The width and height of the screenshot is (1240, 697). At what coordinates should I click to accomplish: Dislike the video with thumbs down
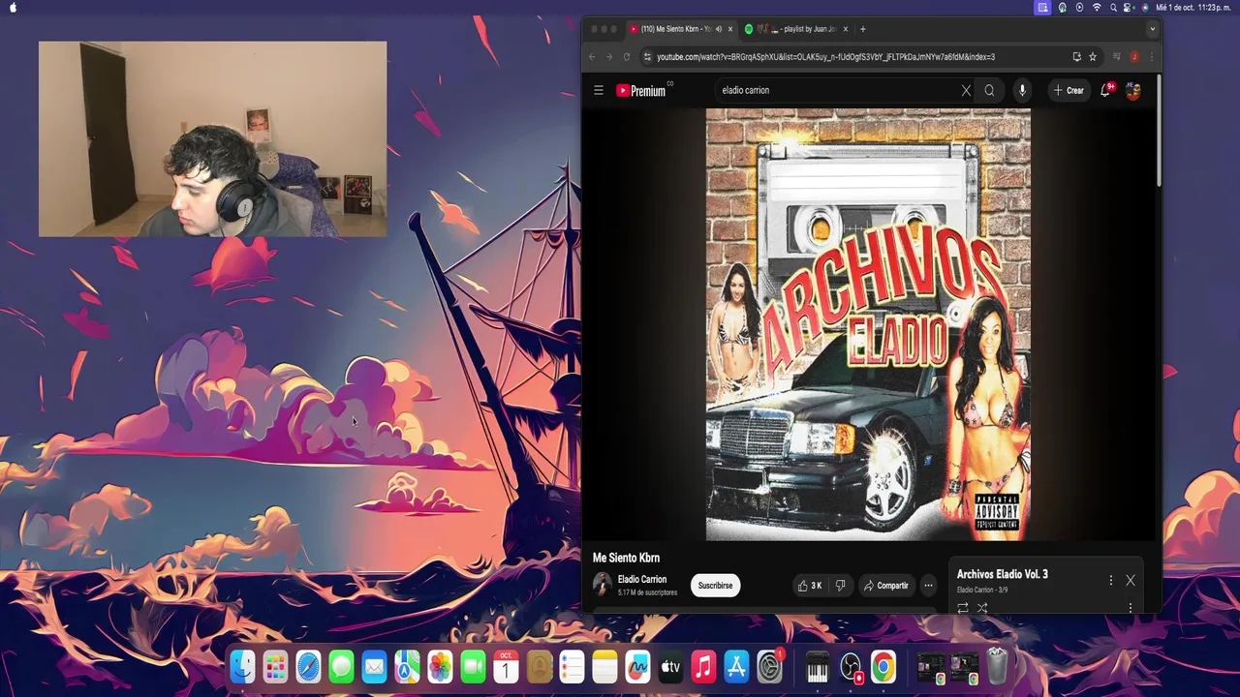[840, 585]
